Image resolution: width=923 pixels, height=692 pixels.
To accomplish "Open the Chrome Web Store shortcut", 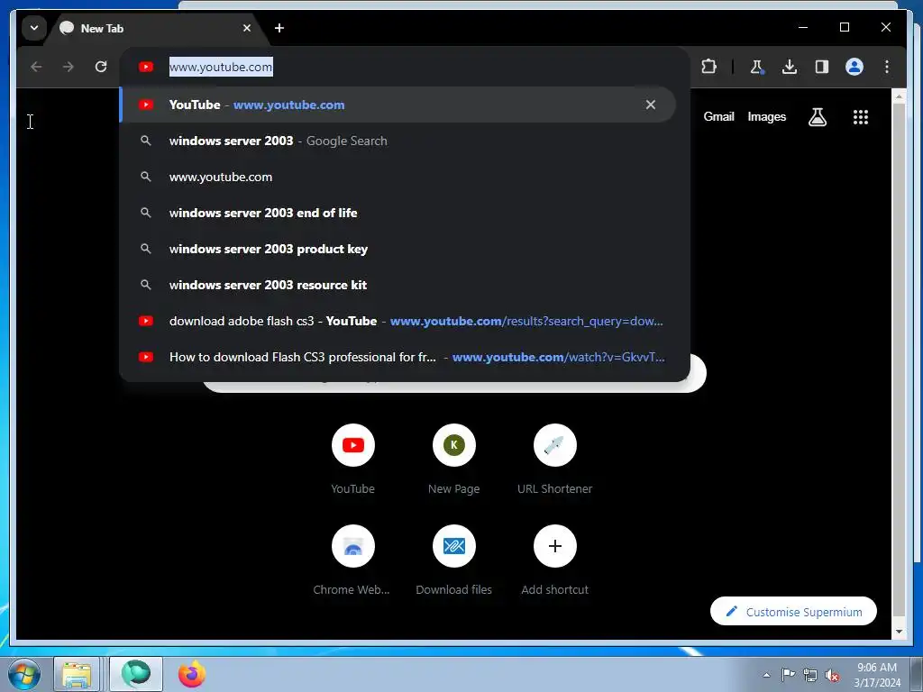I will pos(352,560).
